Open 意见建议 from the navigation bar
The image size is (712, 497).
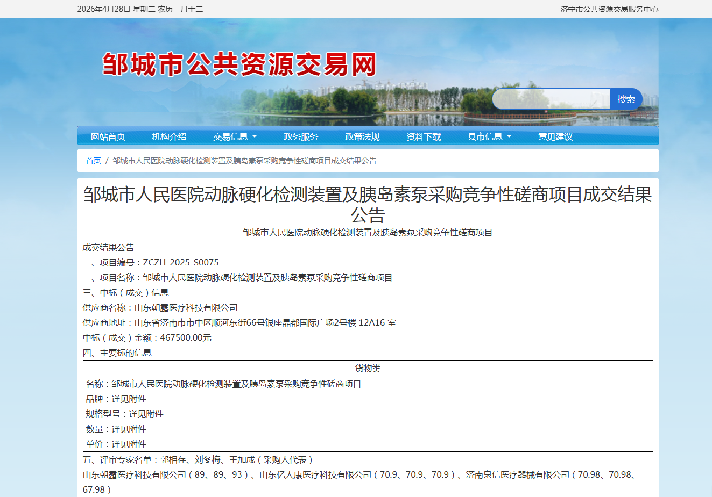pyautogui.click(x=555, y=136)
